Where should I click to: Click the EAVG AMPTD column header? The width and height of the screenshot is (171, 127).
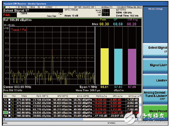click(x=83, y=96)
